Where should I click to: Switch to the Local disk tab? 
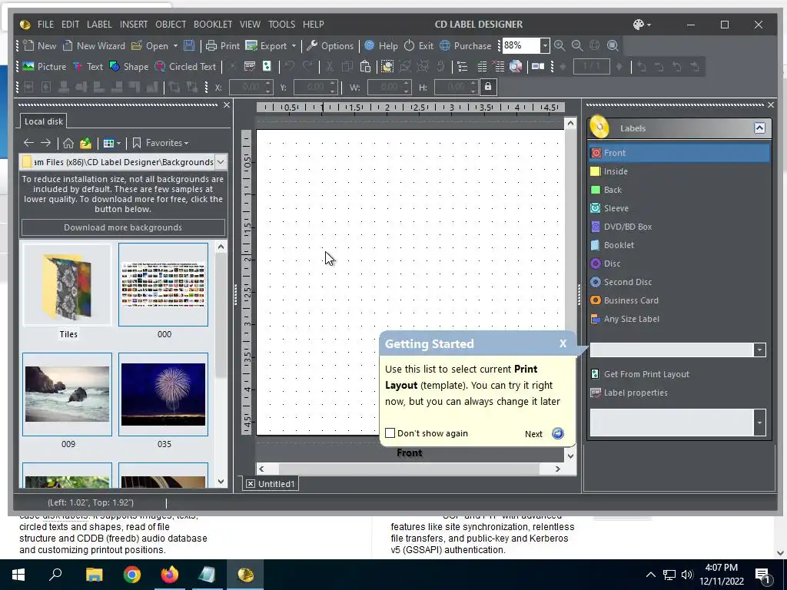(x=44, y=121)
